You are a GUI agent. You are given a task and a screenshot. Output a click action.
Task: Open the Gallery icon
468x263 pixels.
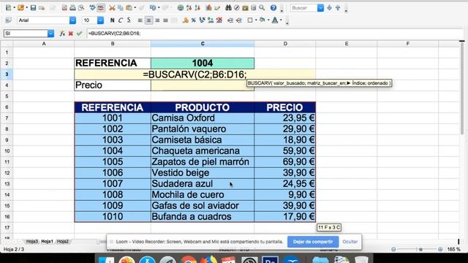tap(245, 8)
